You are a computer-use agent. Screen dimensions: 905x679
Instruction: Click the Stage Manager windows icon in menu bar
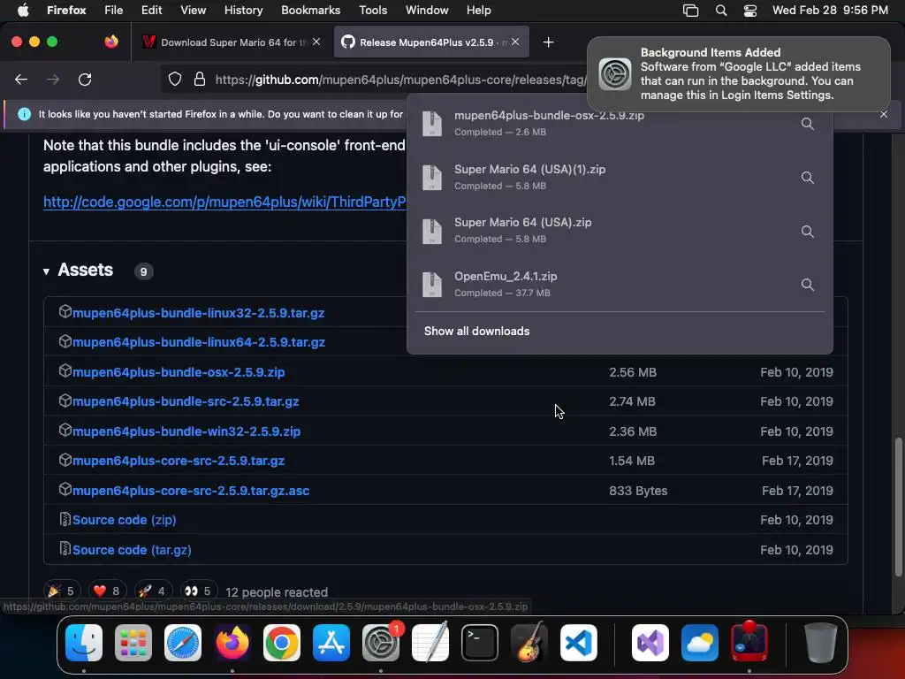(691, 11)
